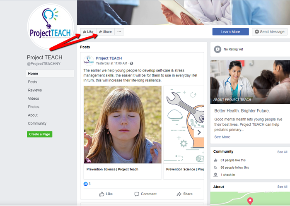Open first Prevention Science | Project Teach caption

point(112,169)
